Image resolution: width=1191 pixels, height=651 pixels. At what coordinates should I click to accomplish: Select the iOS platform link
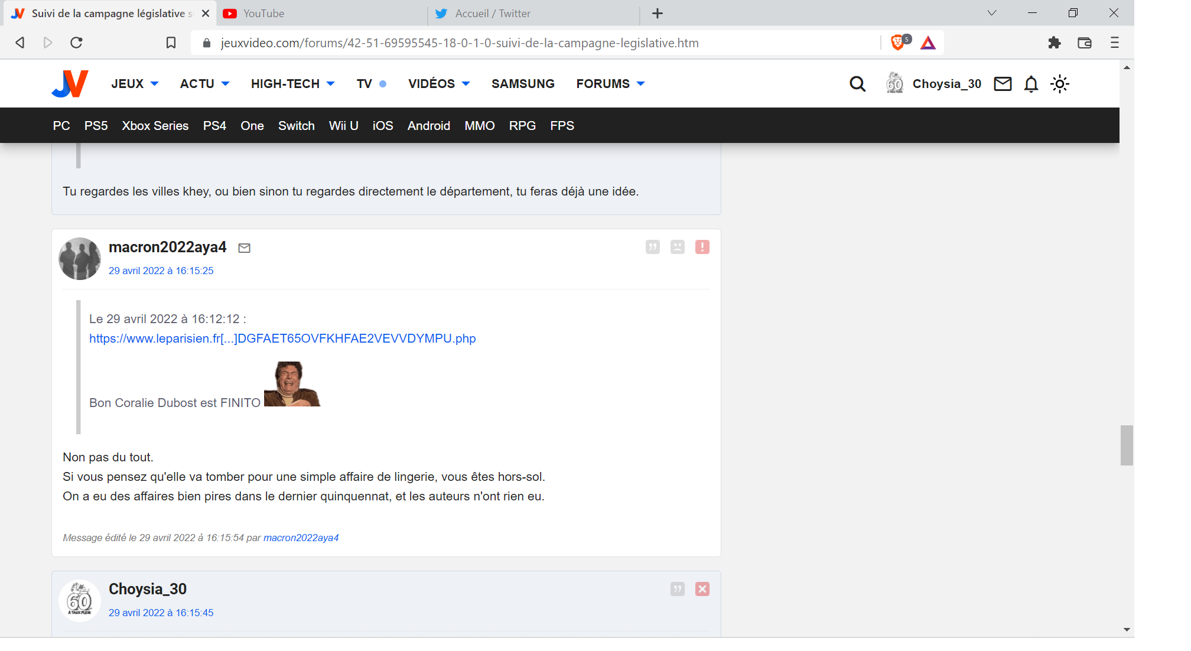coord(383,126)
